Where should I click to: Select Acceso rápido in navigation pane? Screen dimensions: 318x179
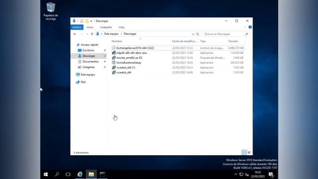pyautogui.click(x=89, y=45)
